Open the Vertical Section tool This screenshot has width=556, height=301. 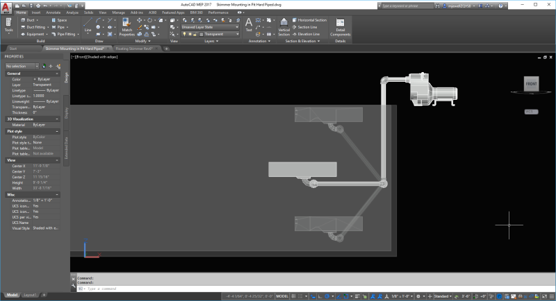pos(284,27)
